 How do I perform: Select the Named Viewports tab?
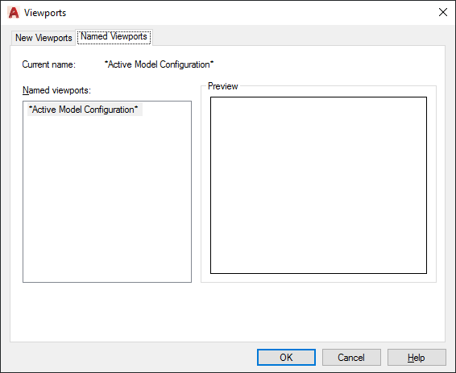[114, 37]
